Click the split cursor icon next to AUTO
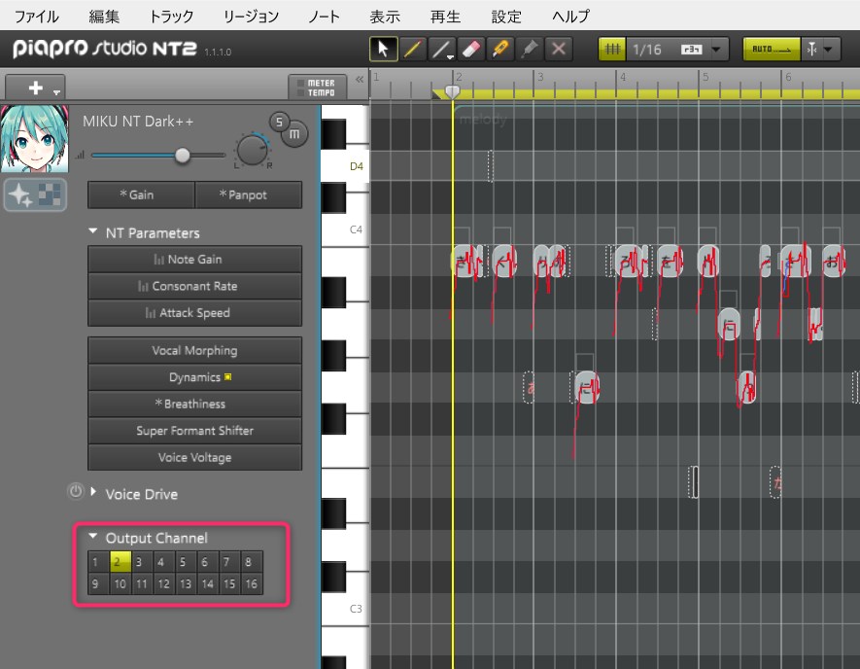Screen dimensions: 860x669 [x=811, y=50]
